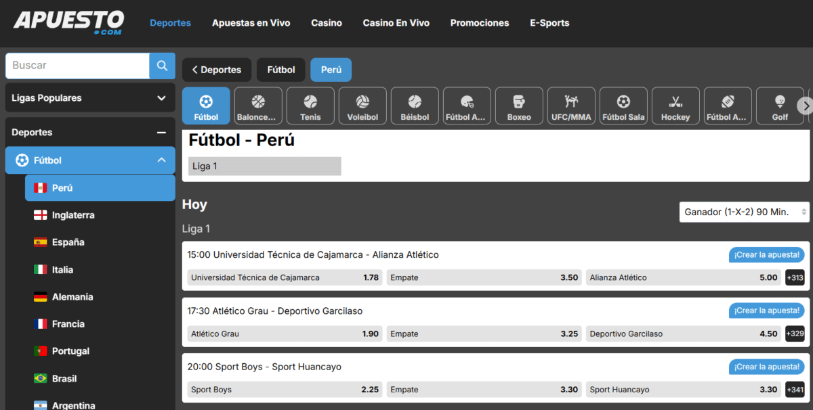This screenshot has width=813, height=410.
Task: Collapse the Deportes section with minus
Action: click(161, 133)
